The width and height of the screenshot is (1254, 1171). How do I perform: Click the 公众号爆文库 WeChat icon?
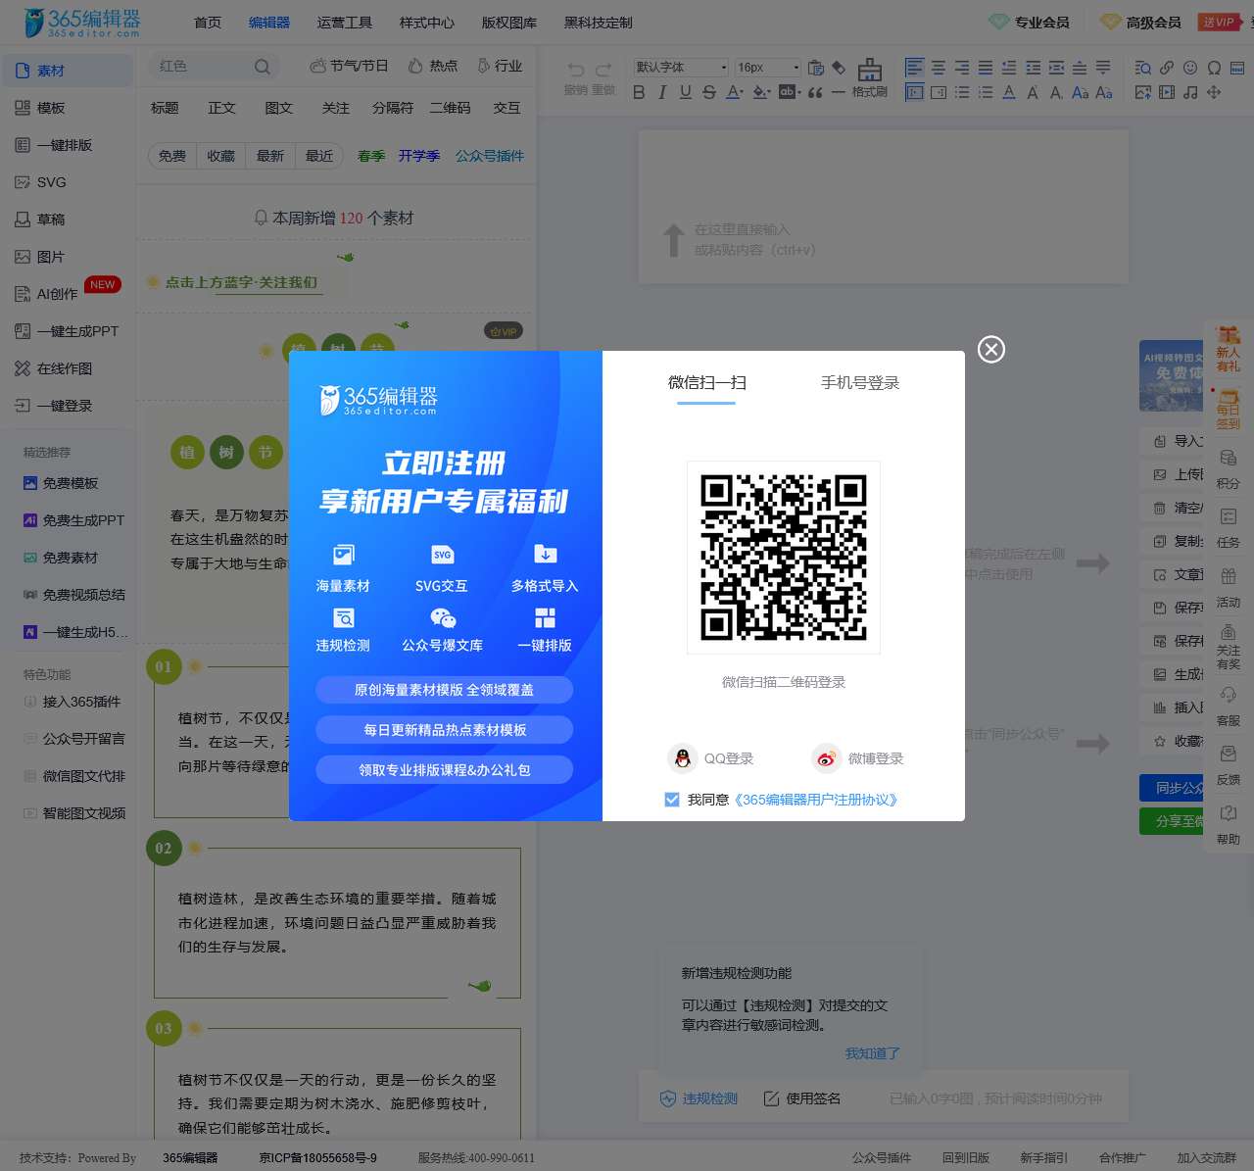(443, 618)
